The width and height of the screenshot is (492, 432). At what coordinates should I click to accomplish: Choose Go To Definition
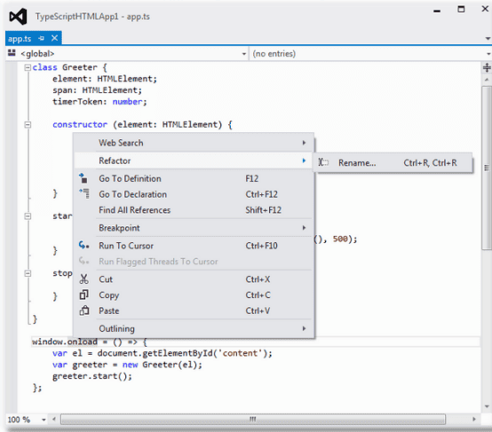coord(194,178)
